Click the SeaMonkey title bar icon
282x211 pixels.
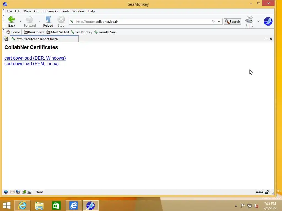point(5,4)
